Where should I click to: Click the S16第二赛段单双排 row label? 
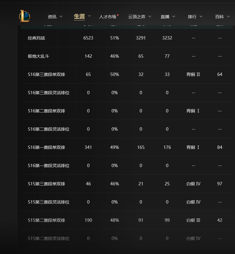(46, 111)
